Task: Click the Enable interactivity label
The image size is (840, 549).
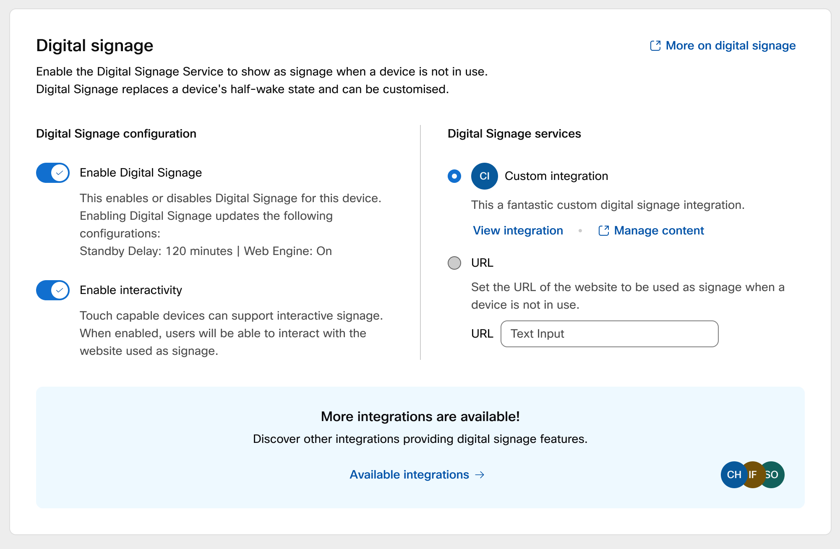Action: tap(131, 290)
